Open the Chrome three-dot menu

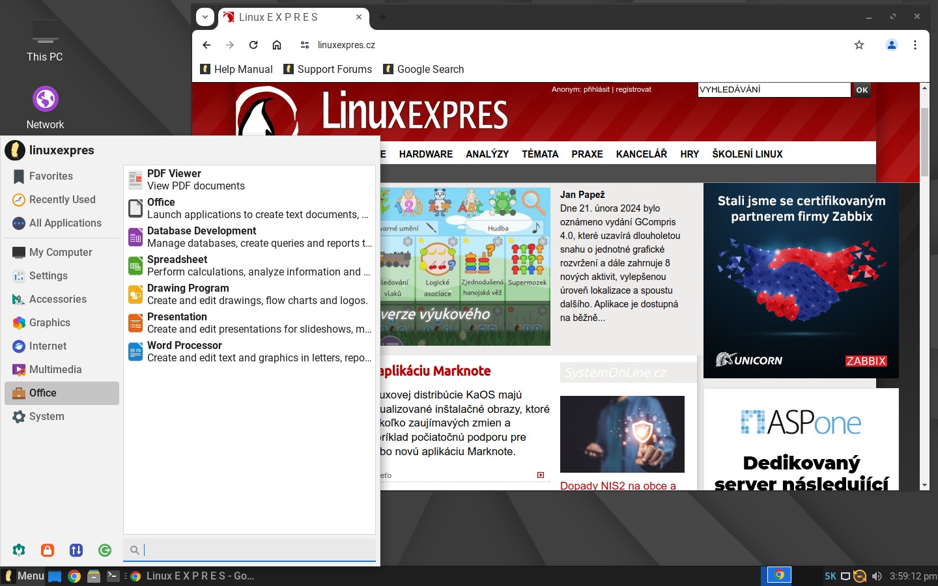(915, 45)
